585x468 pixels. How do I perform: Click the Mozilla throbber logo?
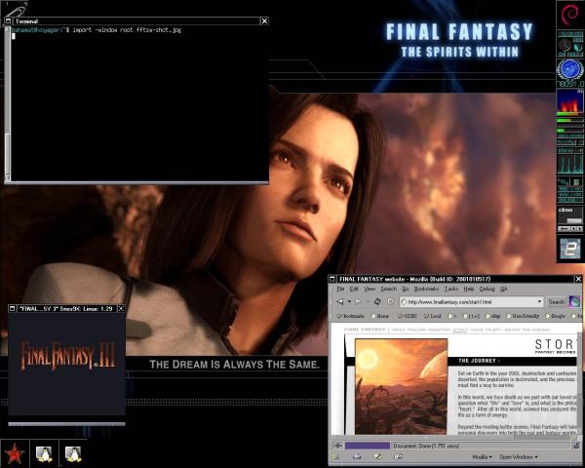coord(575,302)
